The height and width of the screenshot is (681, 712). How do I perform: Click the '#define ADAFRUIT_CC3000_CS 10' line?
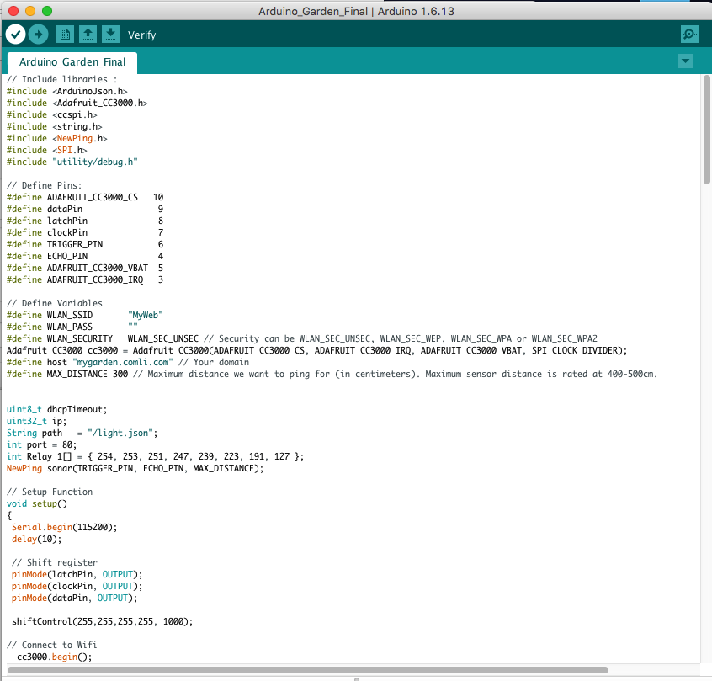tap(85, 198)
